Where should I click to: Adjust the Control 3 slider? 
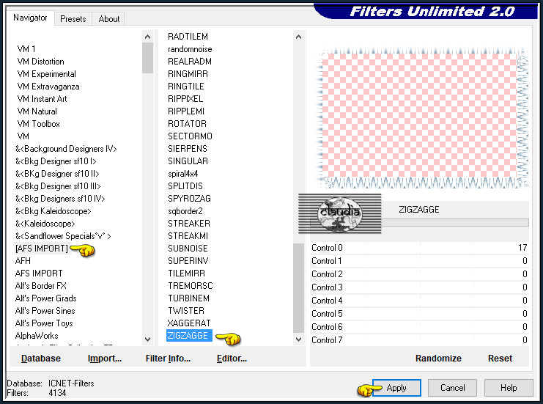[x=419, y=287]
